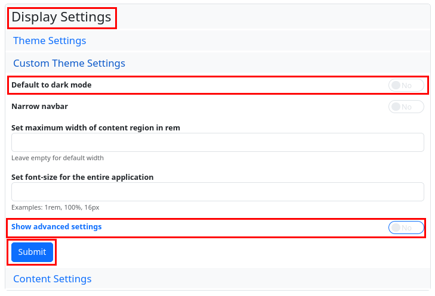
Task: Click the "Show advanced settings" blue label
Action: click(x=57, y=227)
